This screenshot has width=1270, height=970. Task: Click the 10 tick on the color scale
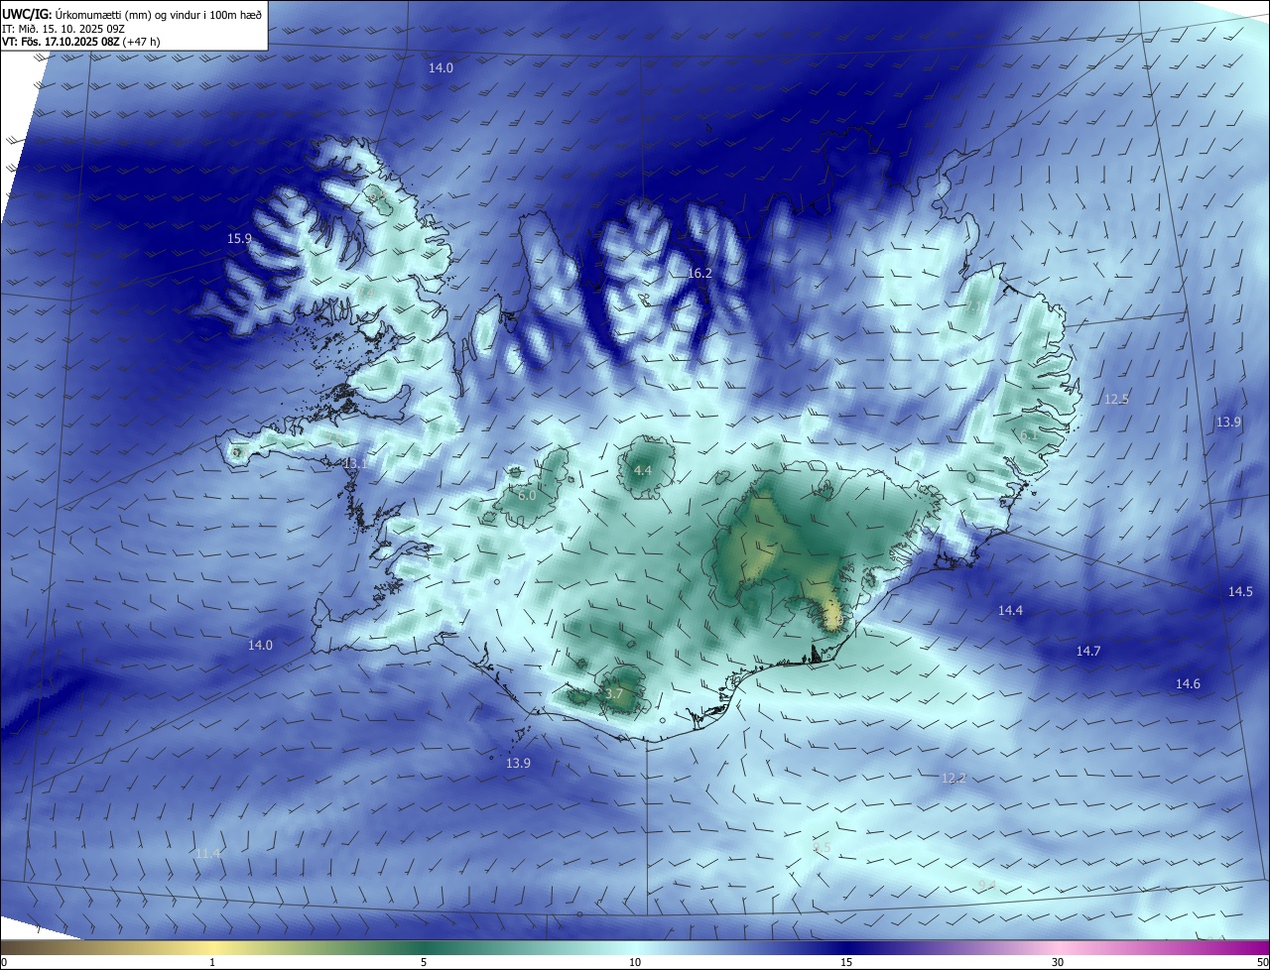click(x=635, y=962)
